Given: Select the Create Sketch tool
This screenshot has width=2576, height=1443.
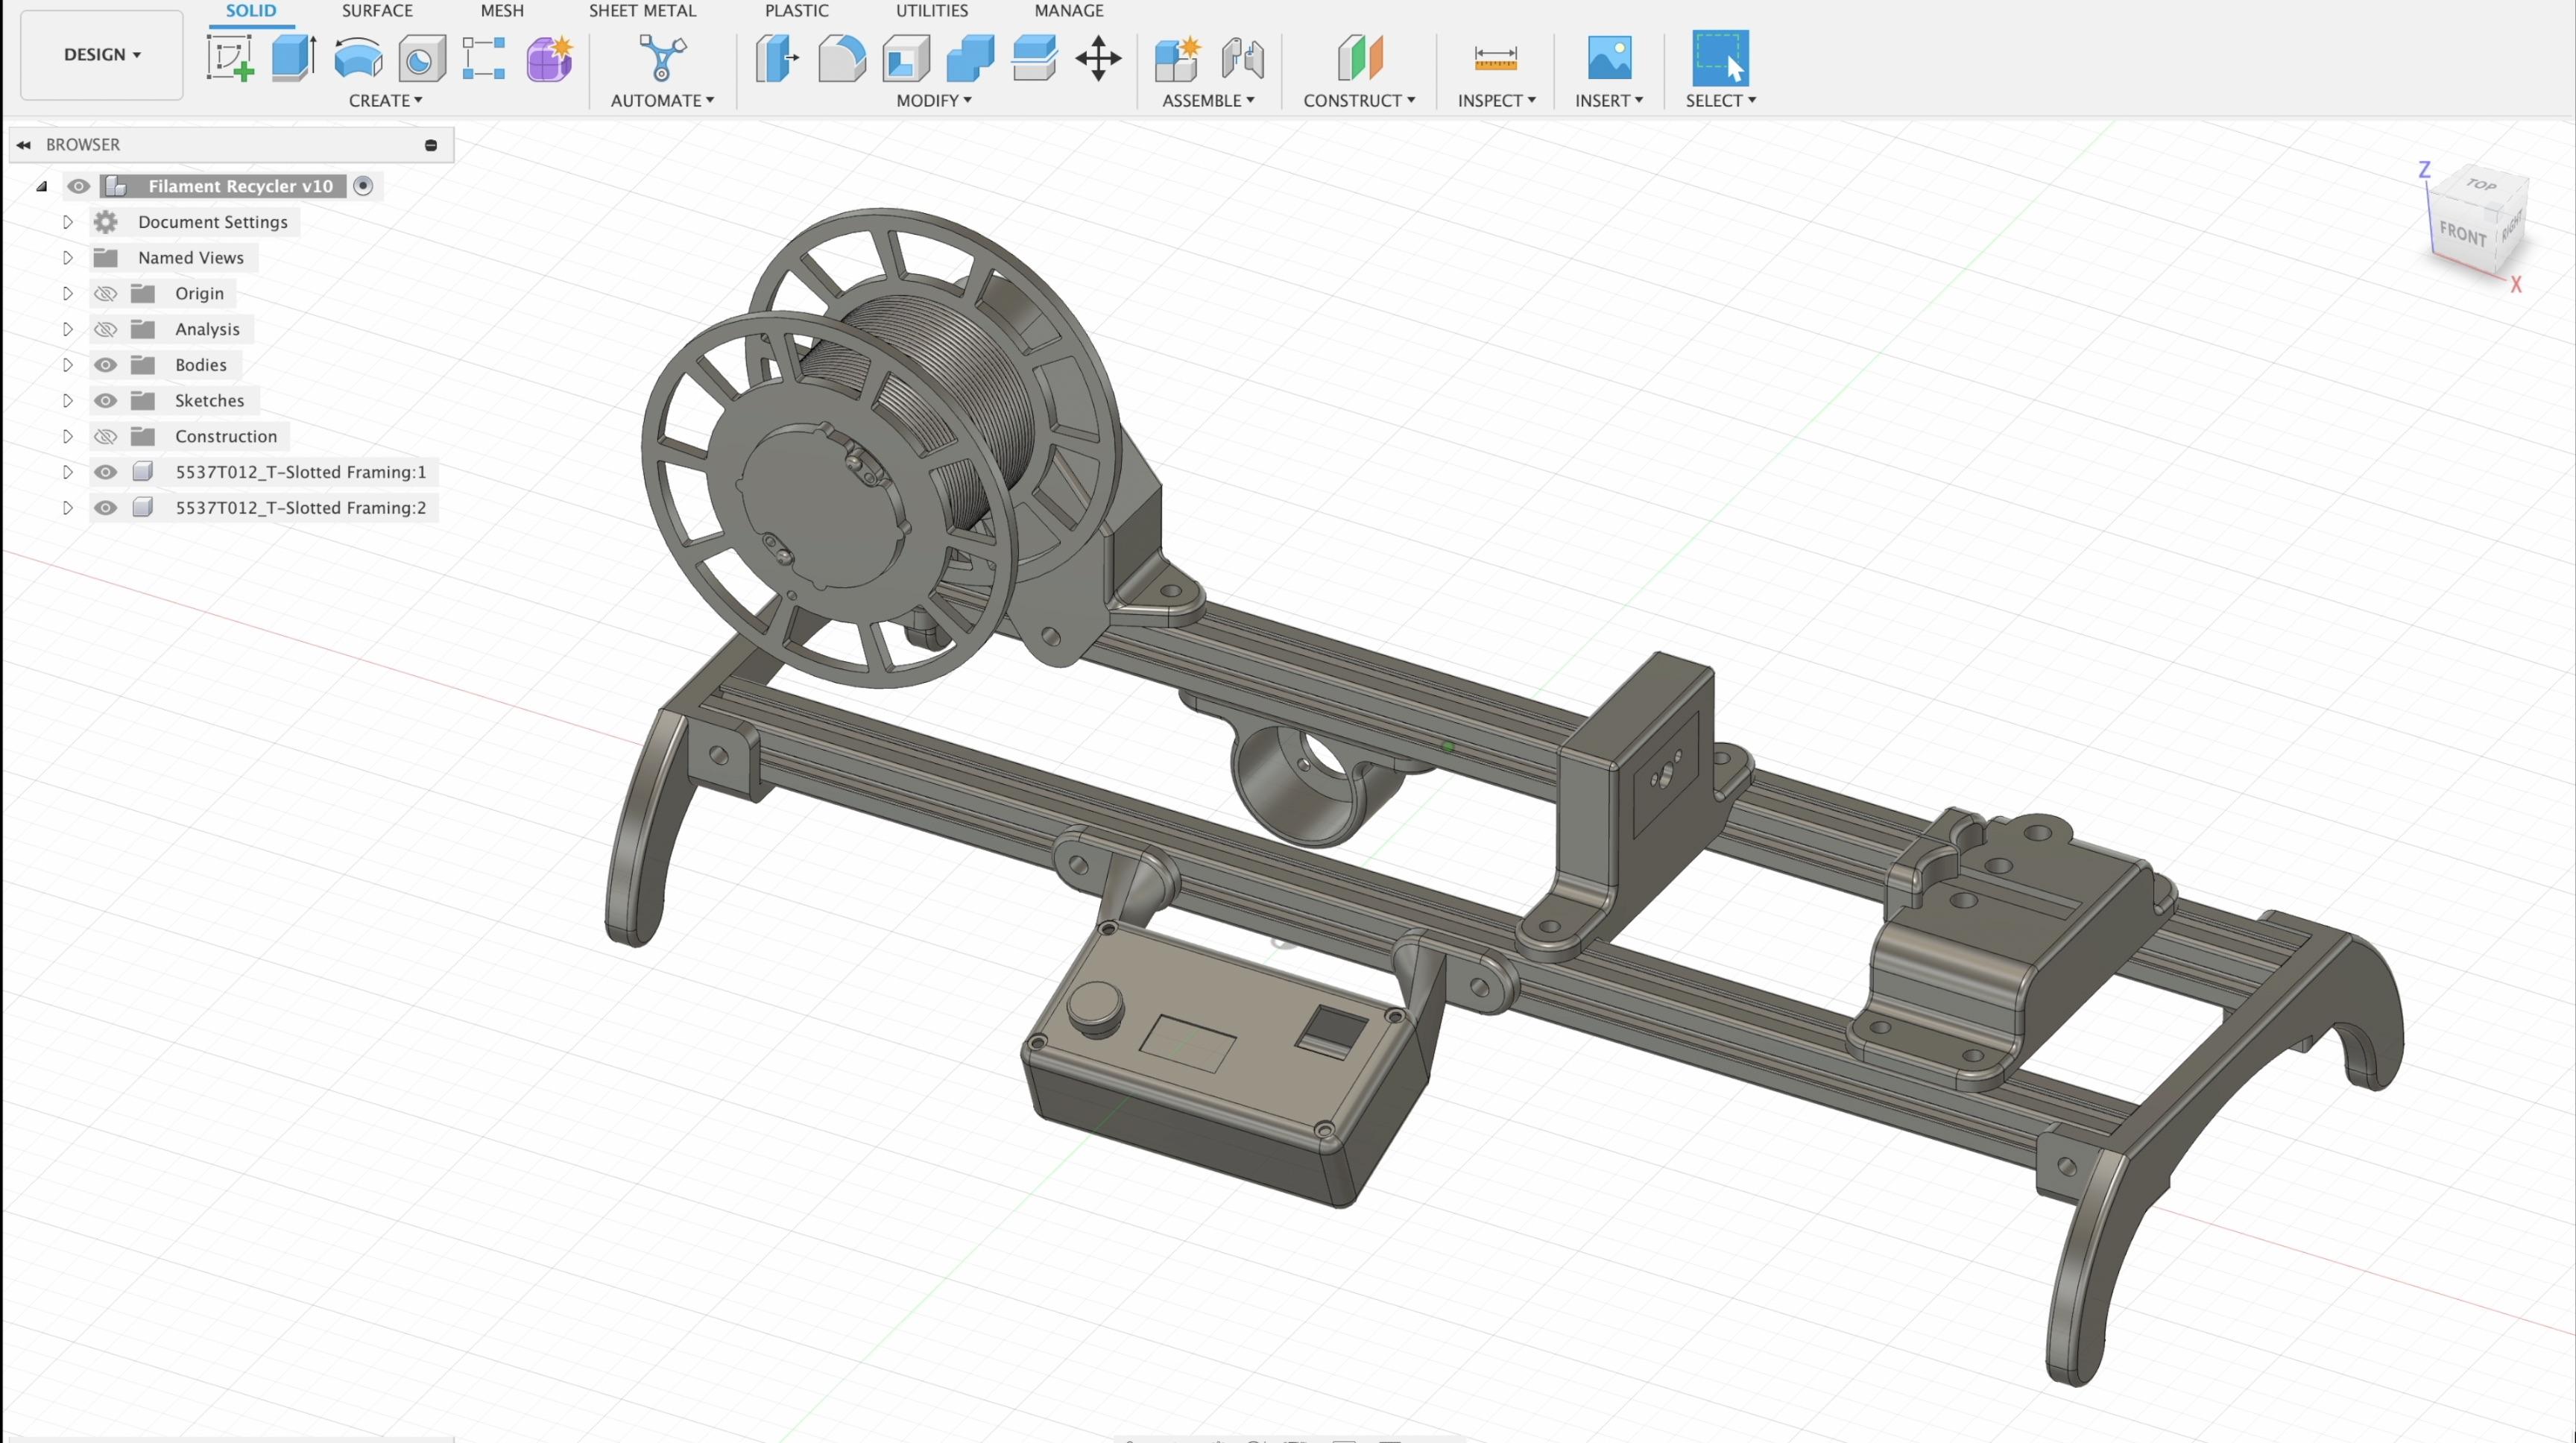Looking at the screenshot, I should tap(230, 58).
